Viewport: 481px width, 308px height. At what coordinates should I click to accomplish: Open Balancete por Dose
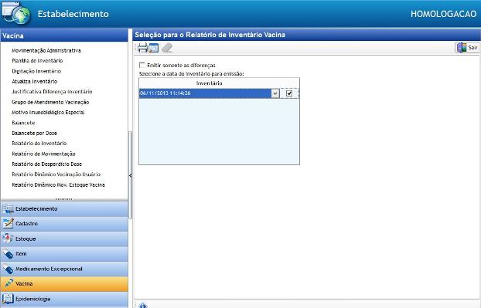coord(34,134)
